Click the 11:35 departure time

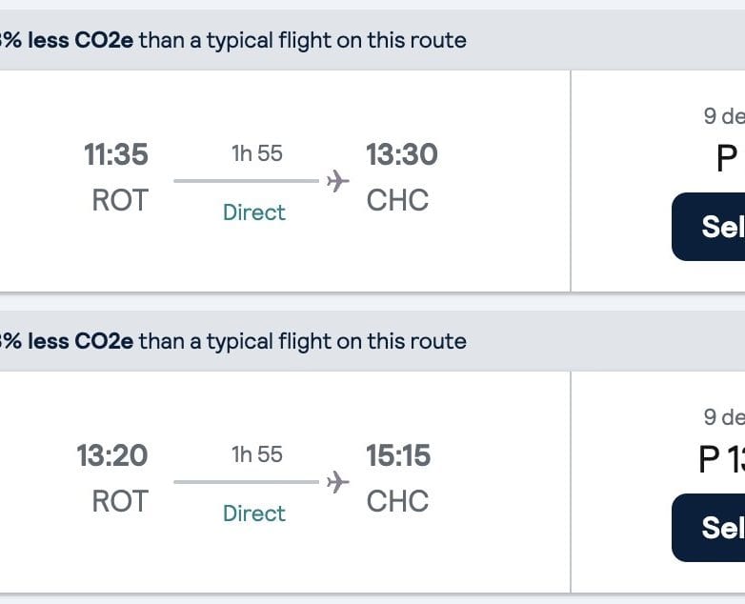tap(116, 154)
